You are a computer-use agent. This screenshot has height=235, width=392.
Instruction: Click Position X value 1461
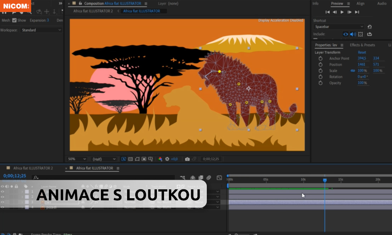click(x=362, y=64)
